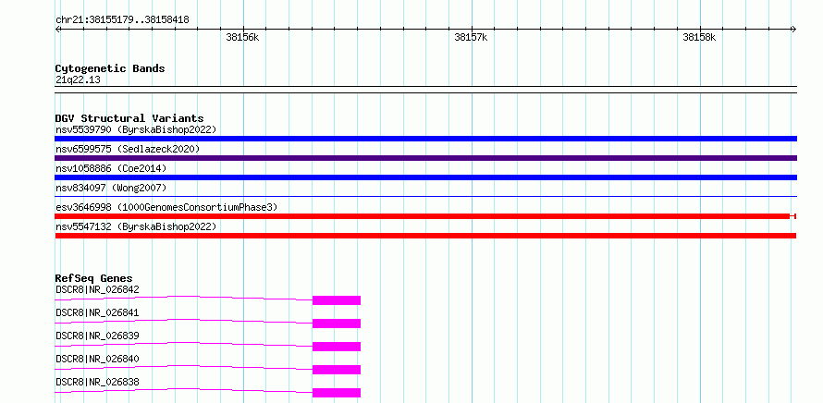Click the intron line of NR_026839

pos(184,343)
